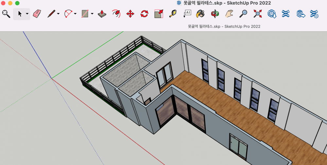Pick the pink Eraser tool

(37, 14)
